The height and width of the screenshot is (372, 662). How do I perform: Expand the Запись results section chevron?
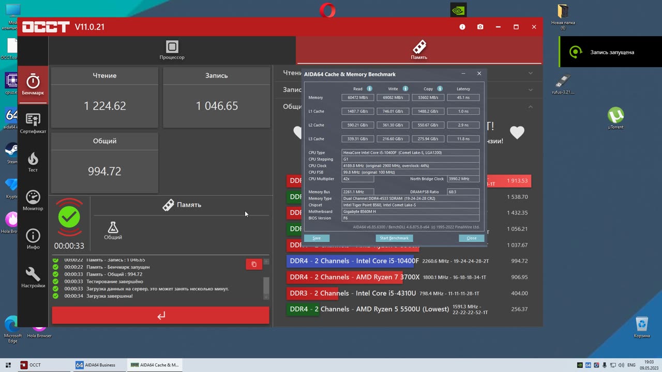(530, 90)
